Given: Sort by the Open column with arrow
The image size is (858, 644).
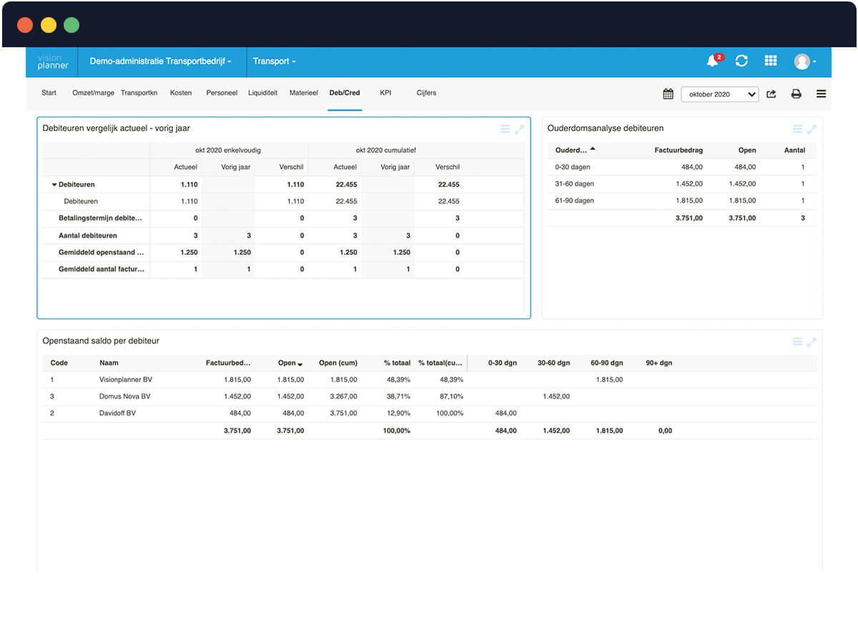Looking at the screenshot, I should click(290, 363).
